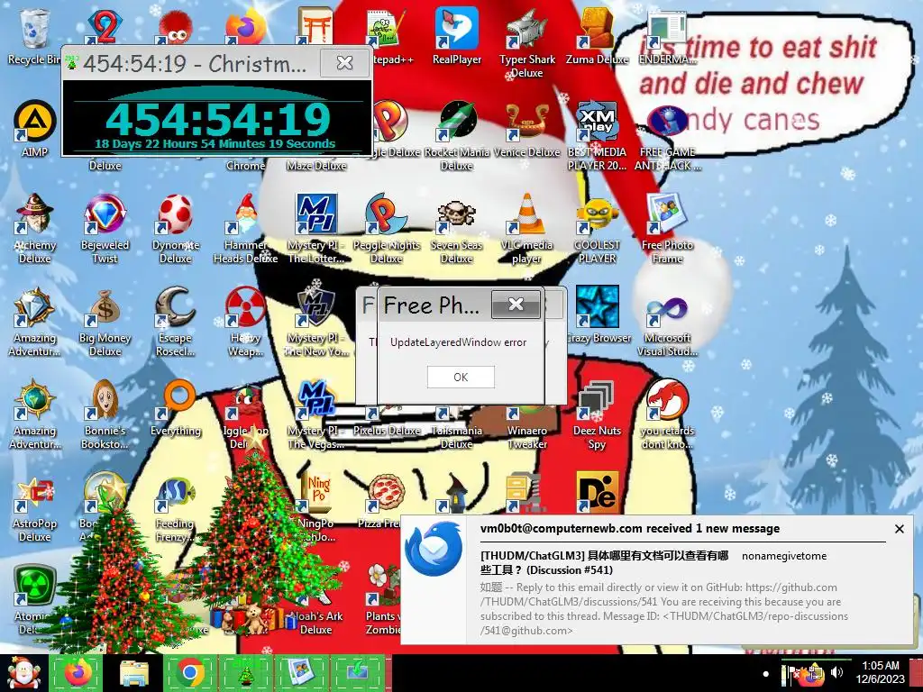Open Venice Deluxe shortcut
This screenshot has width=923, height=692.
(526, 130)
